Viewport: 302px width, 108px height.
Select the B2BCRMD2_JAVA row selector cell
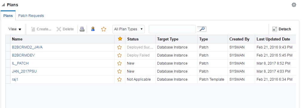click(x=8, y=47)
